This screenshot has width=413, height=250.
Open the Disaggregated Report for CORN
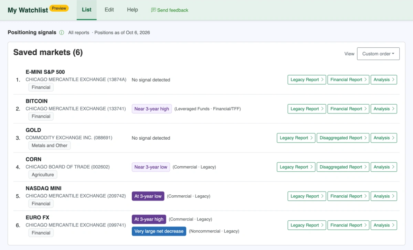(343, 167)
